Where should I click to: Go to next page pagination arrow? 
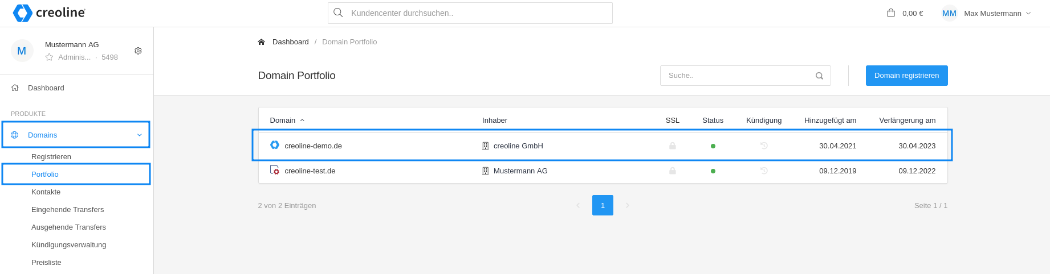[627, 205]
